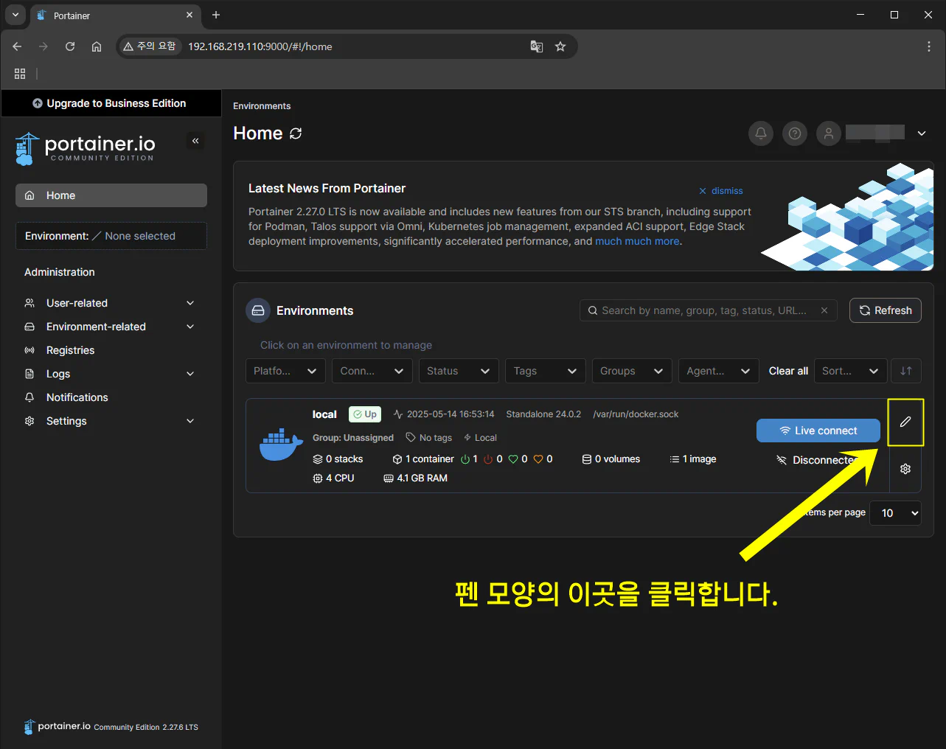Click the Live connect button
946x749 pixels.
point(818,431)
